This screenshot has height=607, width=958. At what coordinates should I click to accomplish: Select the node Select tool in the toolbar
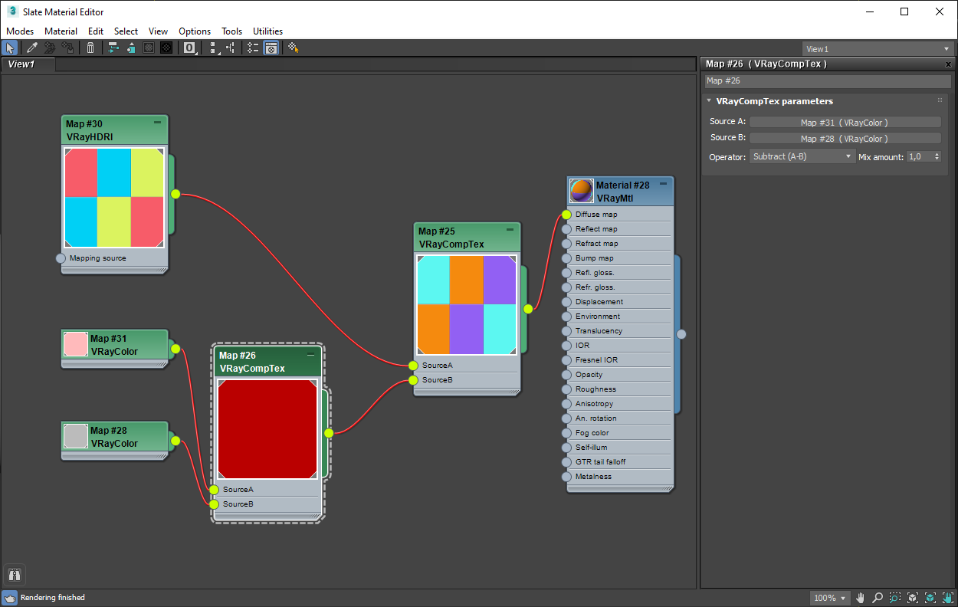[9, 48]
